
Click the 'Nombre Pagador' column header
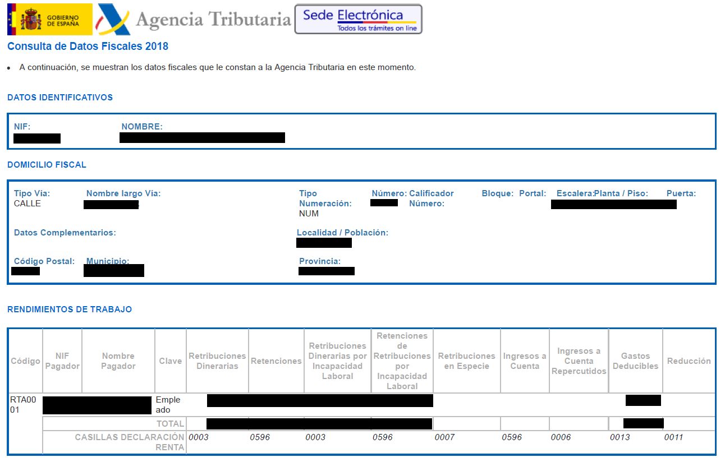click(118, 361)
